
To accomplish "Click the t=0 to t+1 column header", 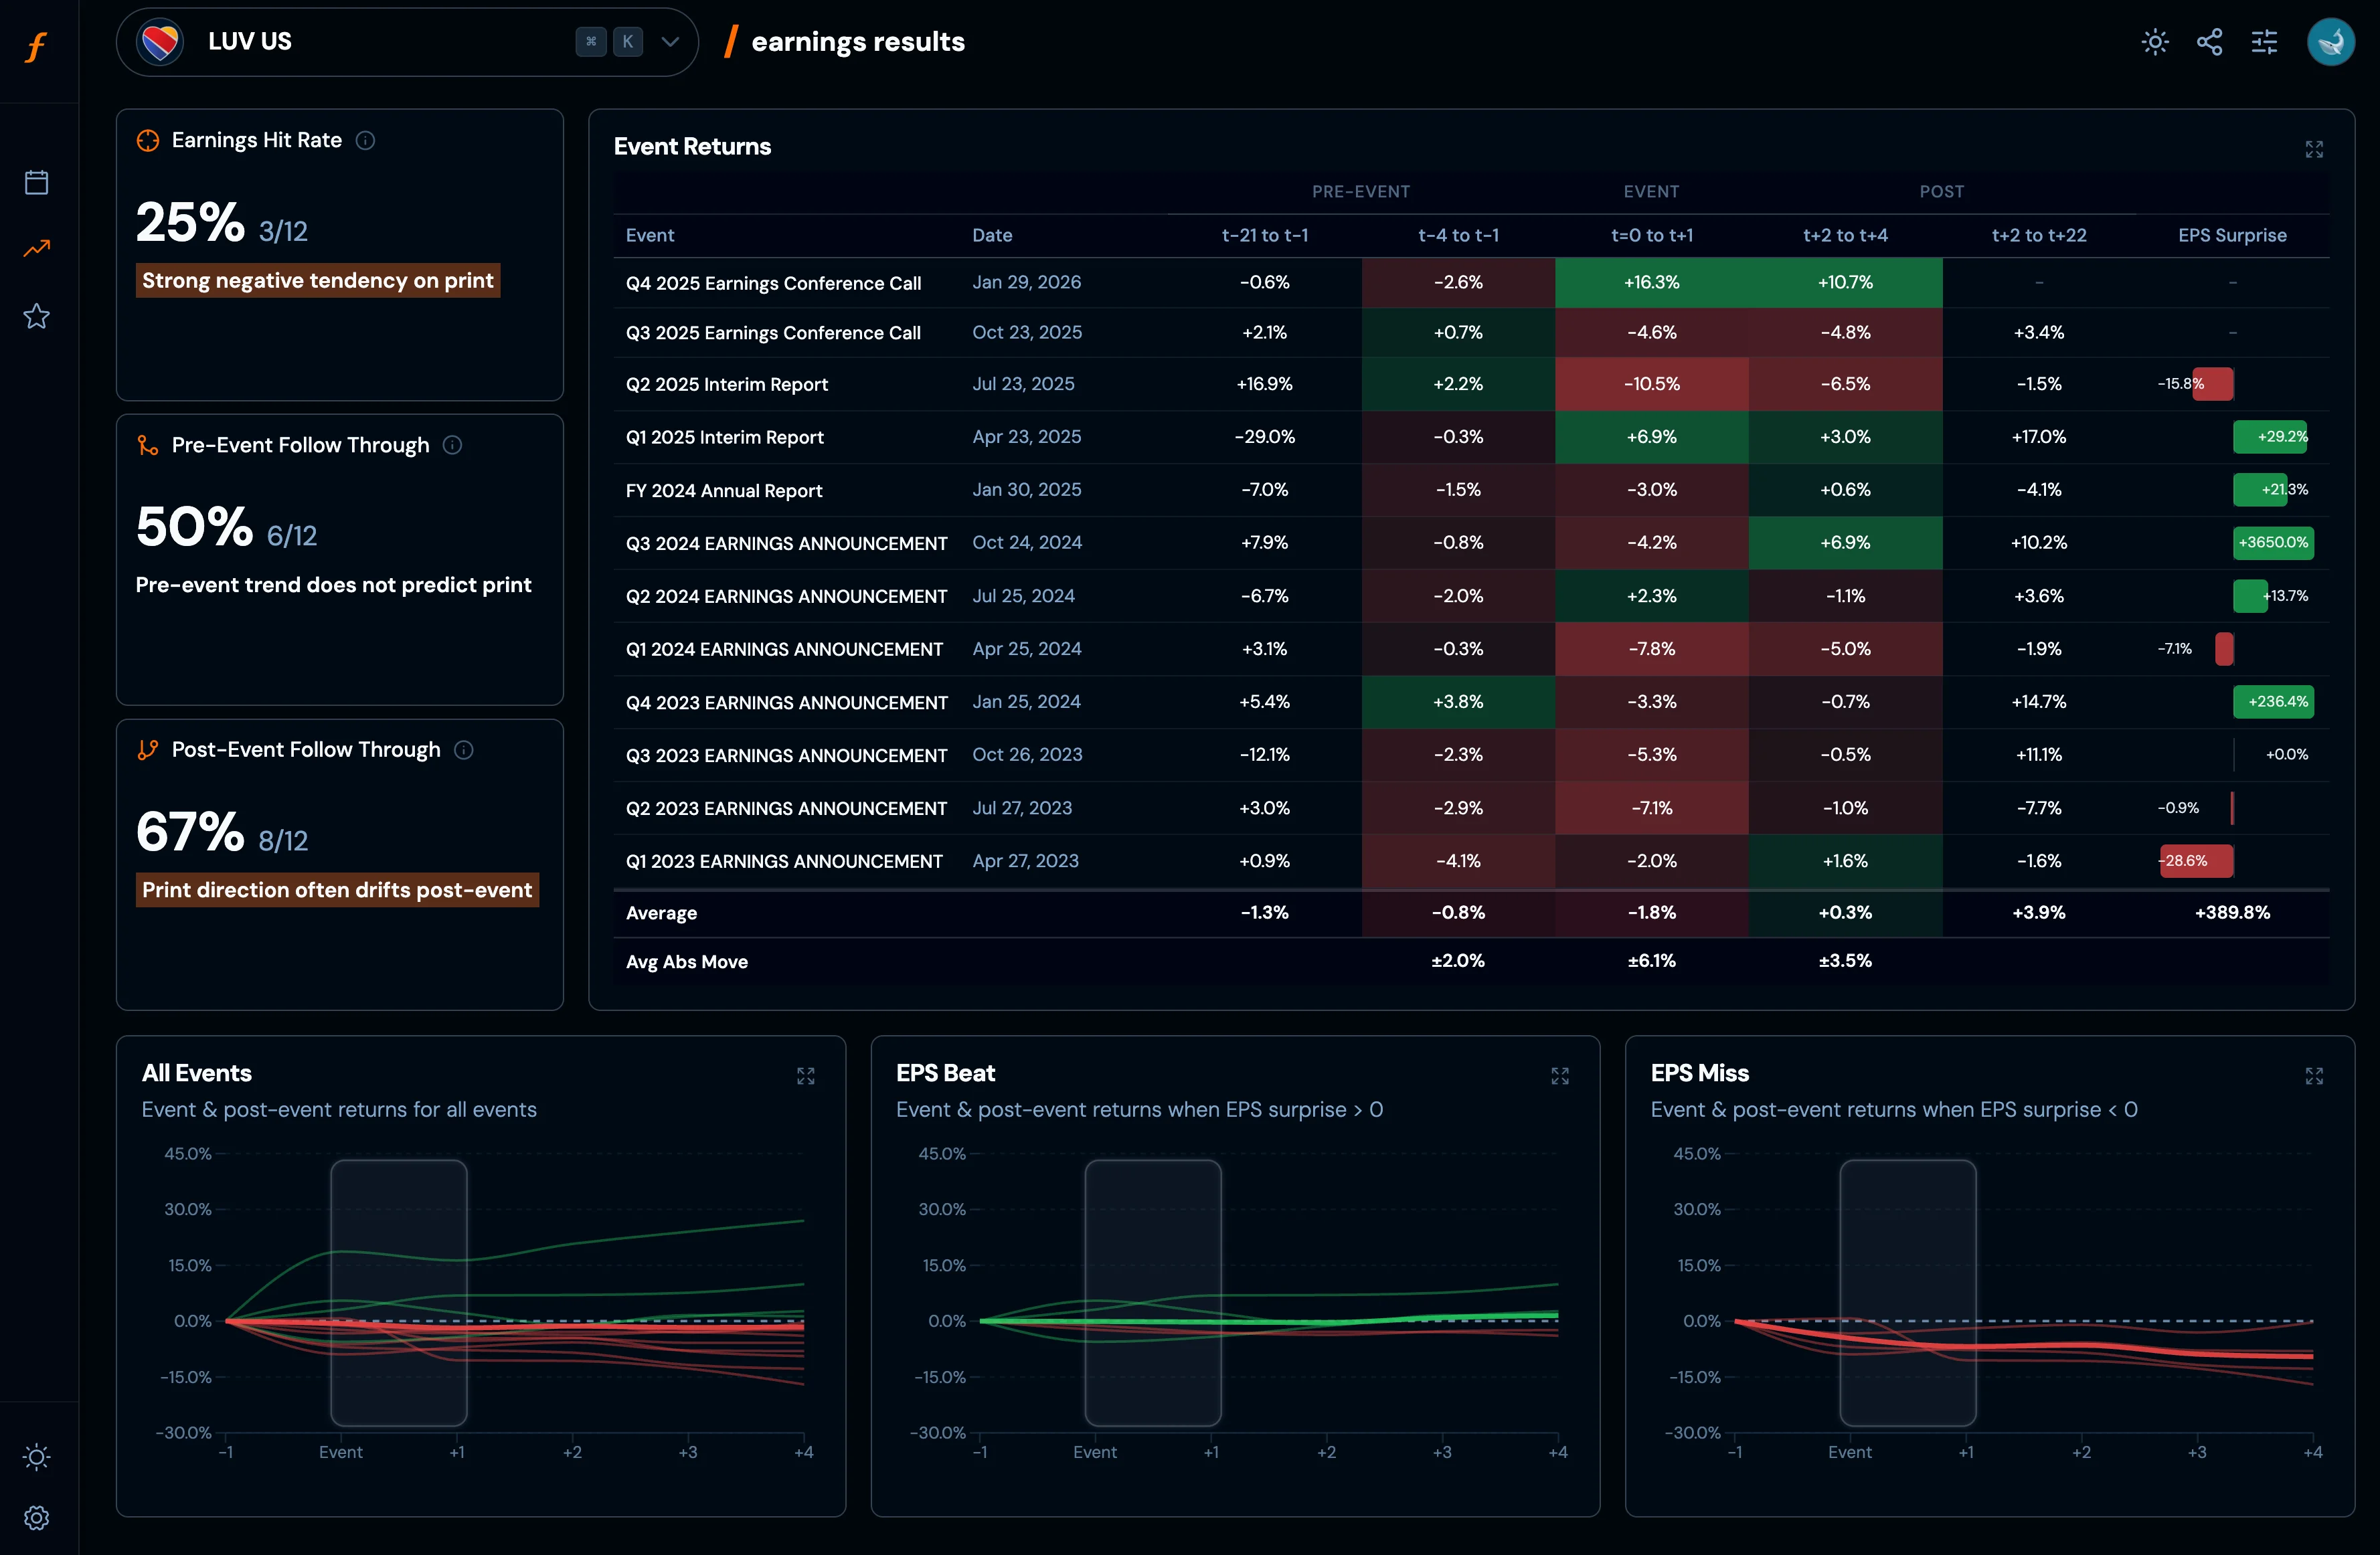I will coord(1651,236).
